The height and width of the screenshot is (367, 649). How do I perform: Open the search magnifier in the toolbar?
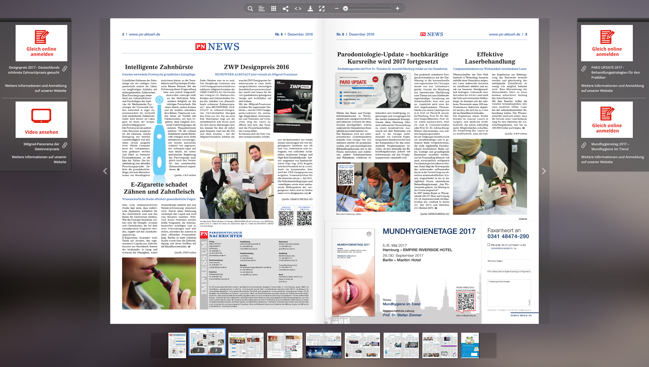(250, 9)
